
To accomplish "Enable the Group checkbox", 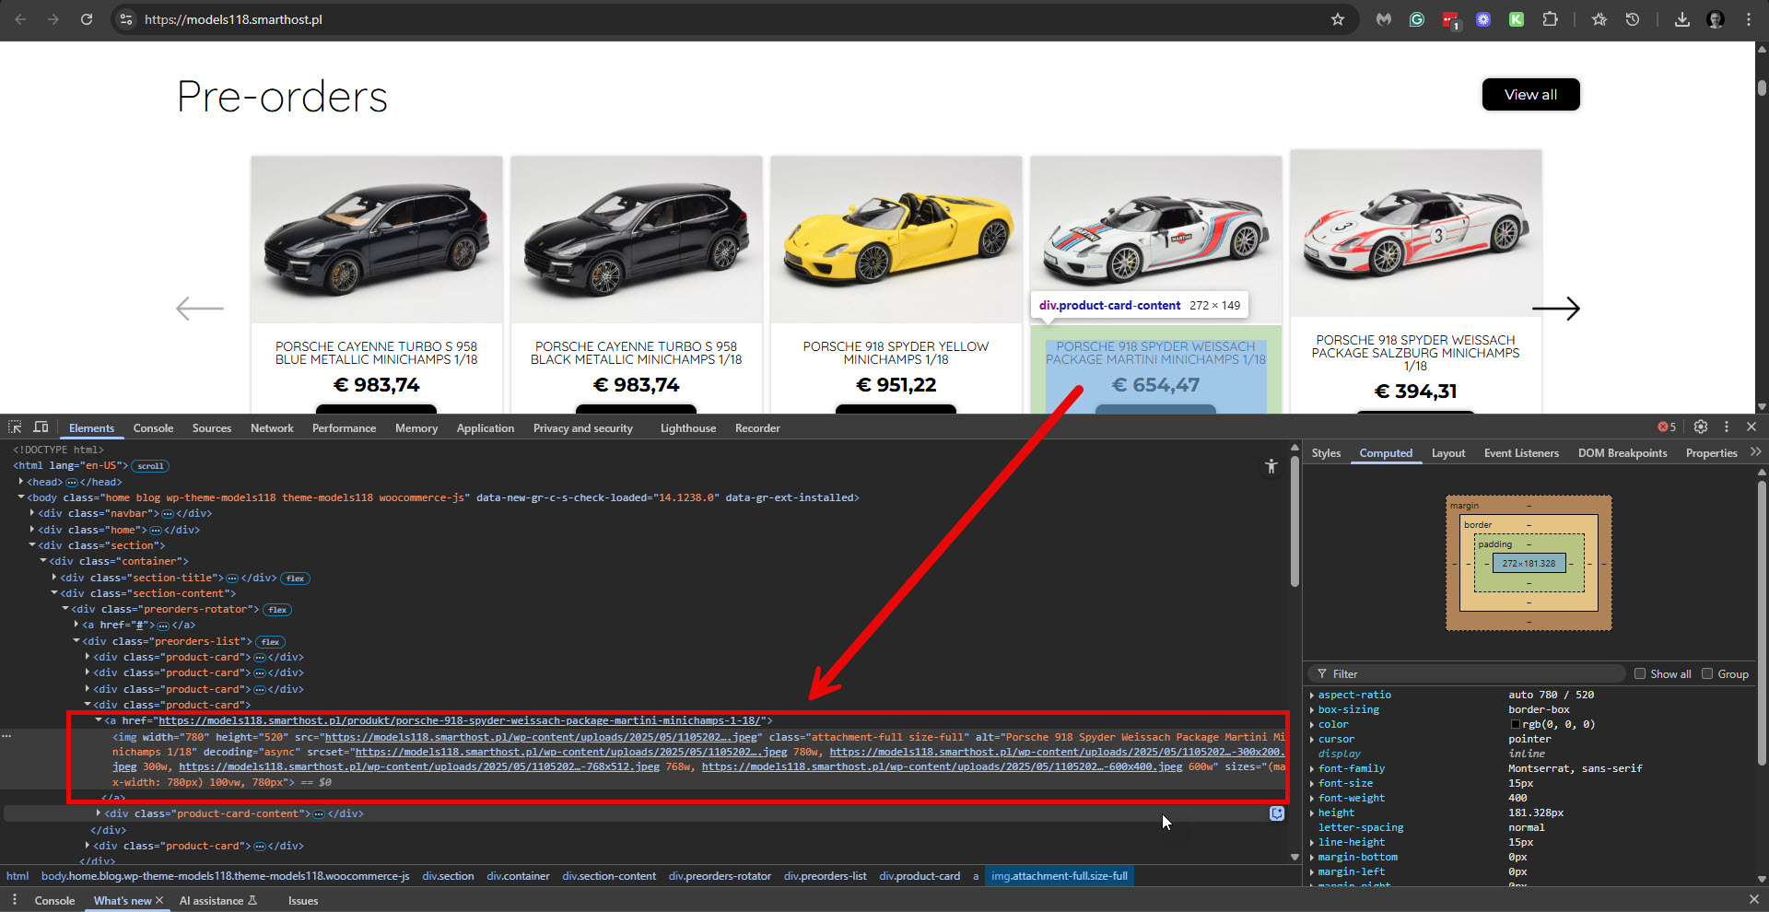I will tap(1707, 673).
